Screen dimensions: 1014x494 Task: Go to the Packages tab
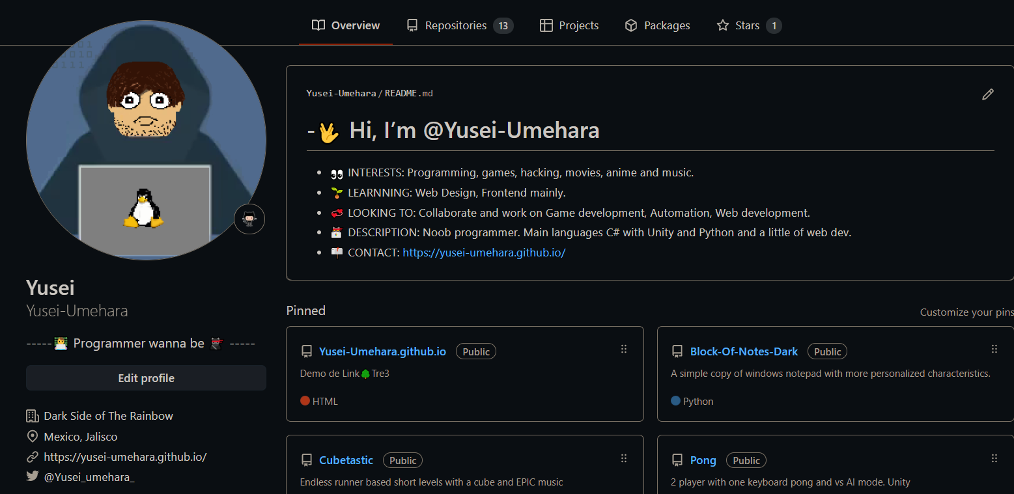coord(657,25)
